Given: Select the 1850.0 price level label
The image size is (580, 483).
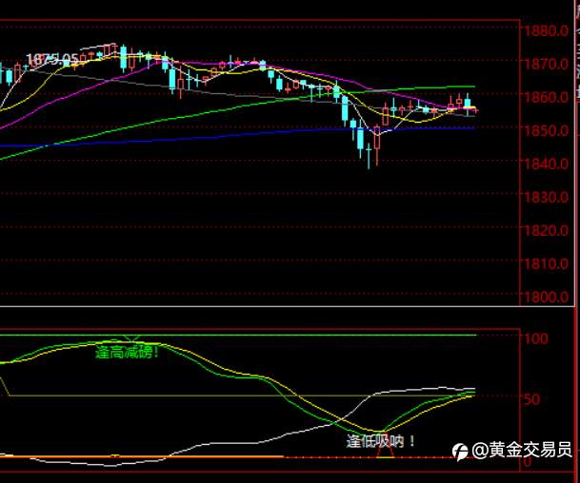Looking at the screenshot, I should (x=547, y=130).
